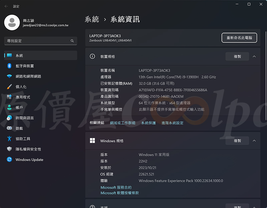Click the 64 位元作業系統 system type value
The image size is (267, 208).
[x=165, y=103]
